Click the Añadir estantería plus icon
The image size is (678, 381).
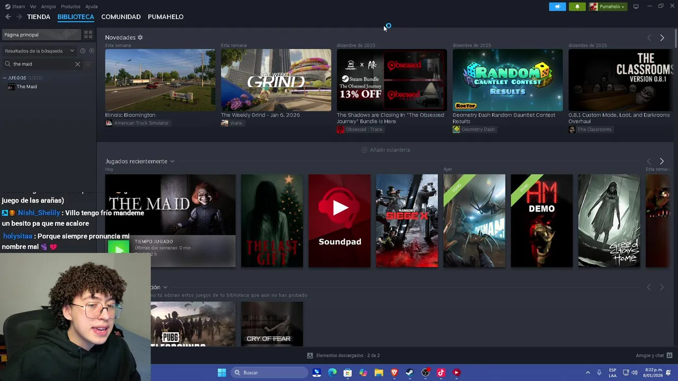tap(364, 150)
